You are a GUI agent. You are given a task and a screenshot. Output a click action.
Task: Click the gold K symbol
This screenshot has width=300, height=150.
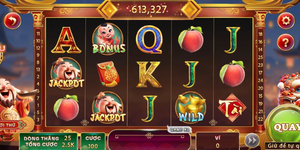148,74
